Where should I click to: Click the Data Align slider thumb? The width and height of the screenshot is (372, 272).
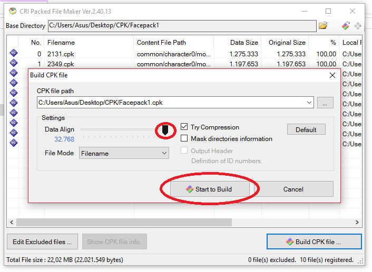pyautogui.click(x=165, y=130)
